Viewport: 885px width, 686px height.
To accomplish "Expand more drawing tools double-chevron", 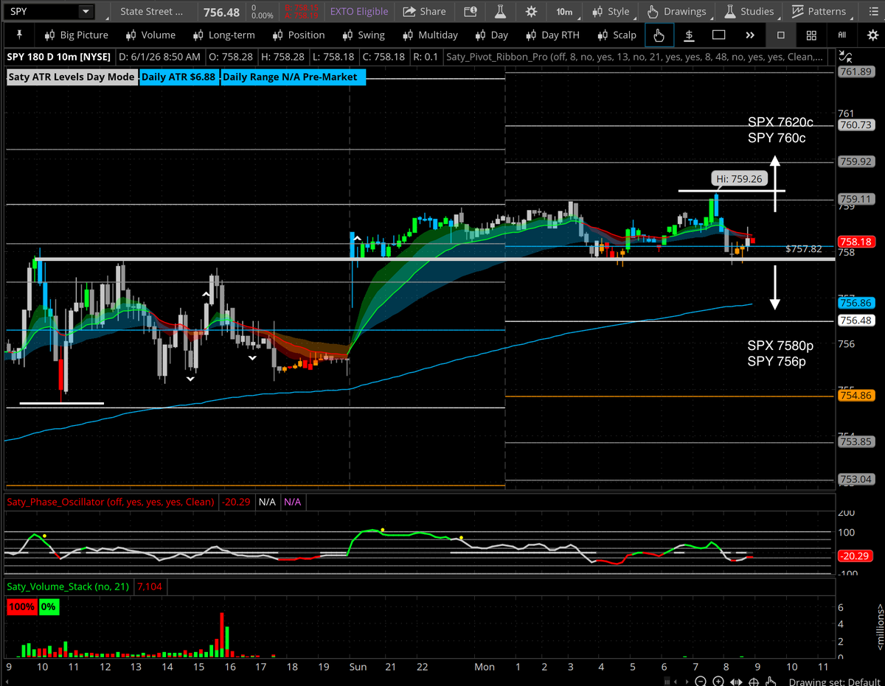I will (x=750, y=35).
